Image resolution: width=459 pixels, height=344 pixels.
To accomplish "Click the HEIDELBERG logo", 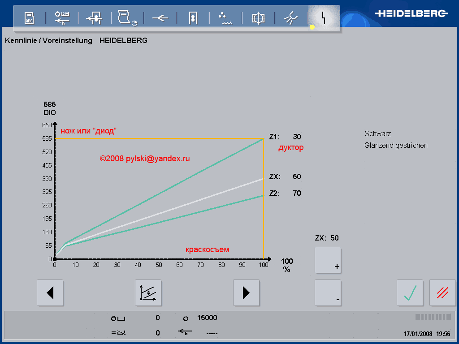I will 411,13.
